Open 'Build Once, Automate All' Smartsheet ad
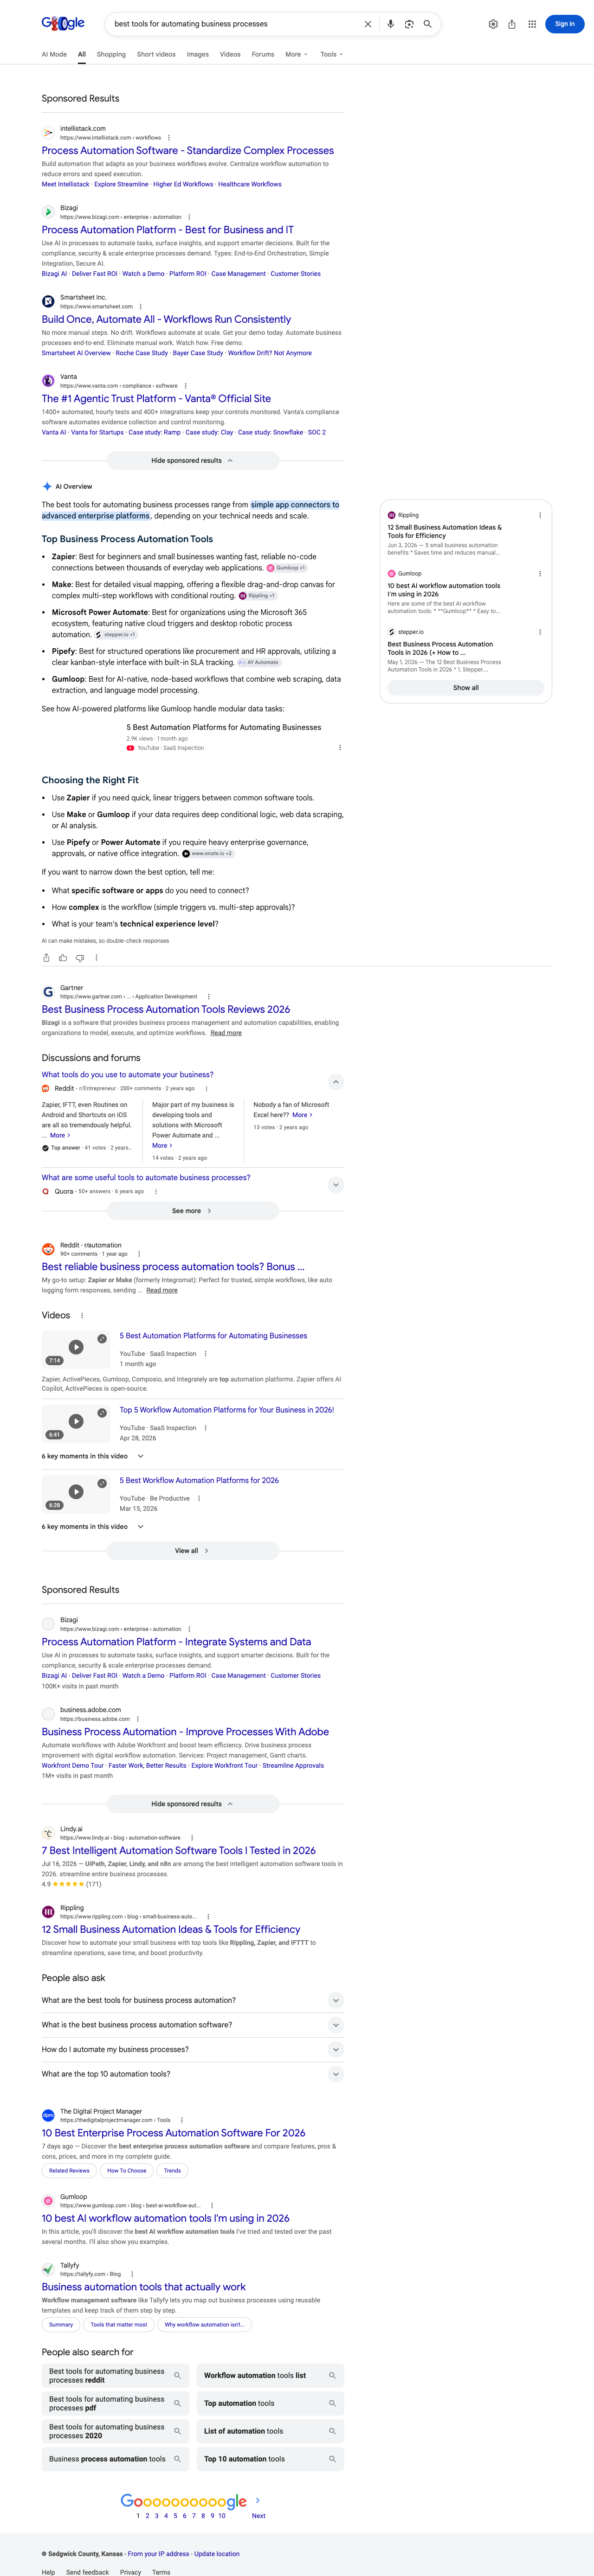The height and width of the screenshot is (2576, 594). coord(166,319)
